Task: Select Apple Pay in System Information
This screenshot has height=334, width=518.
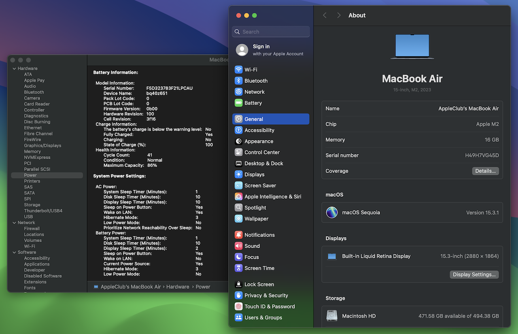Action: 34,80
